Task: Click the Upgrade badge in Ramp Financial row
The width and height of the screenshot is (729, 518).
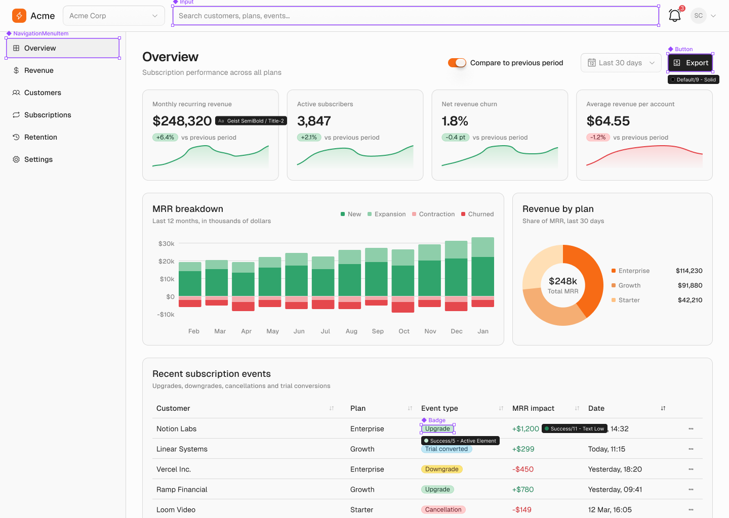Action: pos(437,490)
